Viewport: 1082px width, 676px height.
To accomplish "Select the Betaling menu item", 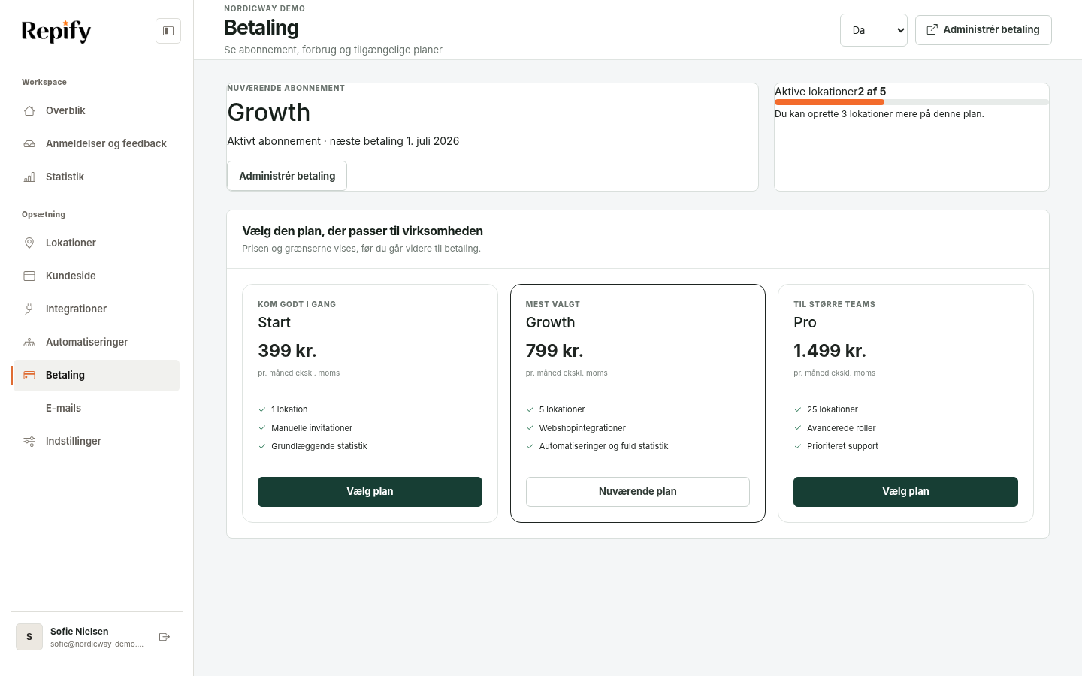I will tap(96, 375).
